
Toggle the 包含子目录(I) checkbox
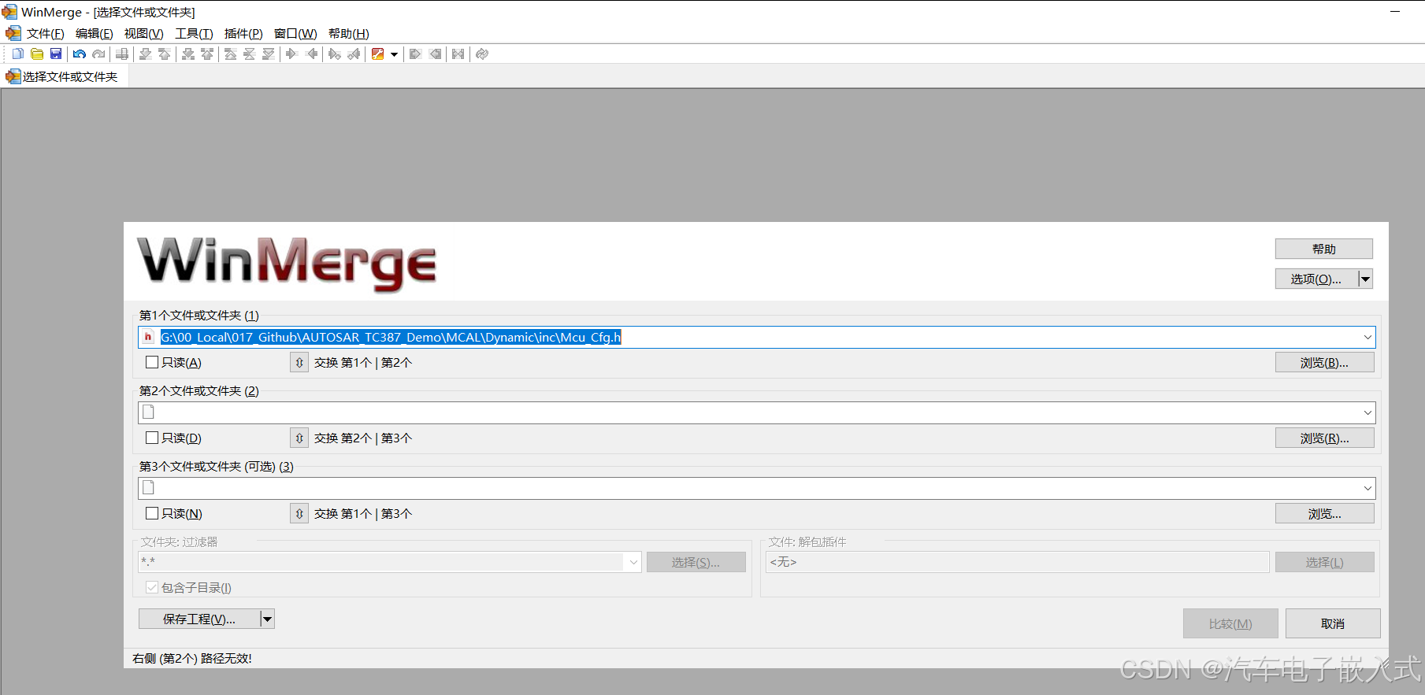coord(152,587)
